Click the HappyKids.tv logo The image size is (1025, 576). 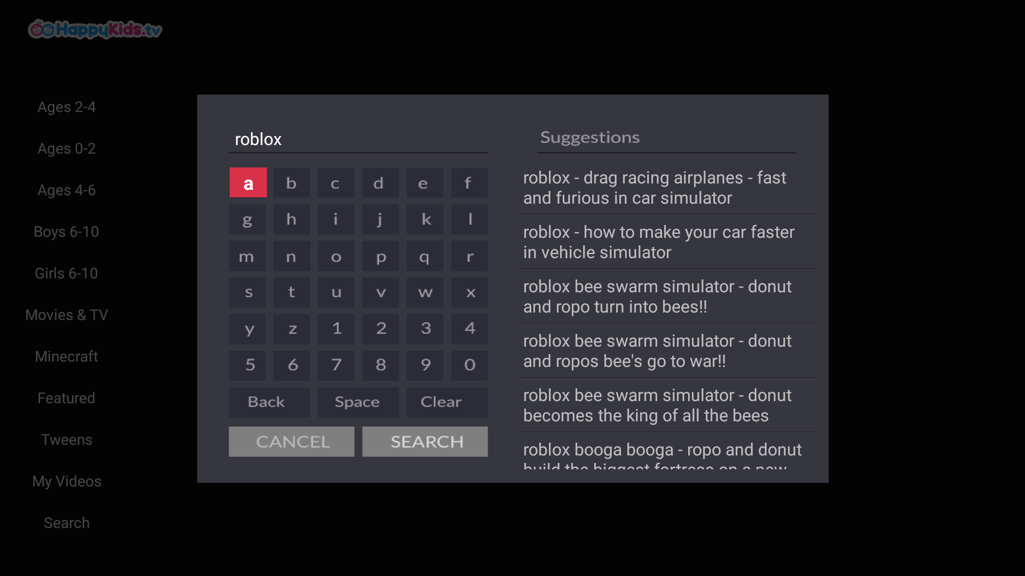[95, 29]
